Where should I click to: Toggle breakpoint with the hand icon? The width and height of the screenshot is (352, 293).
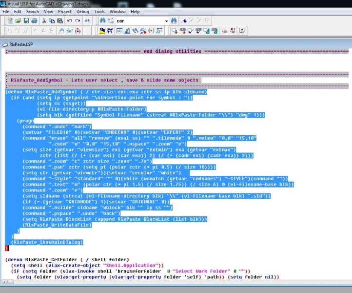tap(61, 31)
